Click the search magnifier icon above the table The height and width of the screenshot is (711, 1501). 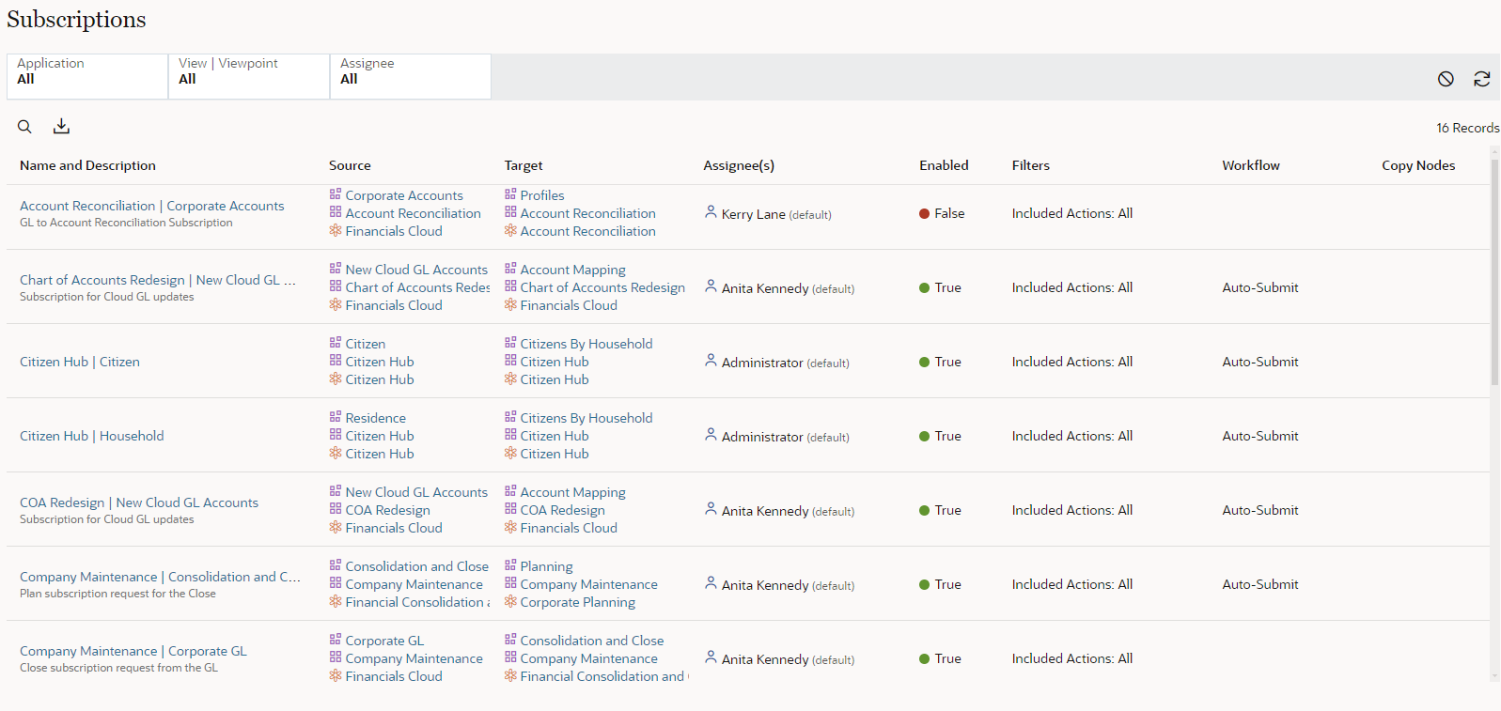click(25, 127)
